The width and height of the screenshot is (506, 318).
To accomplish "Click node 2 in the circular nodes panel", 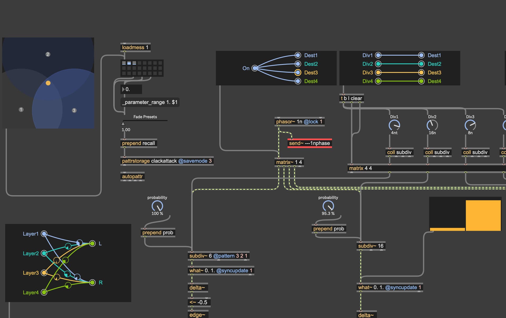I will point(48,54).
